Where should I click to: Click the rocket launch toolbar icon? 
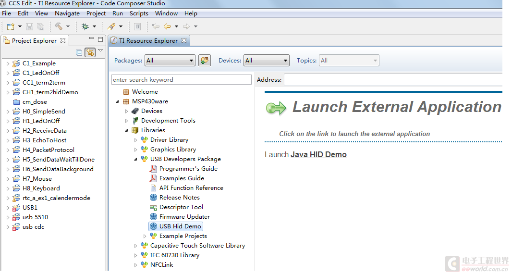tap(112, 26)
